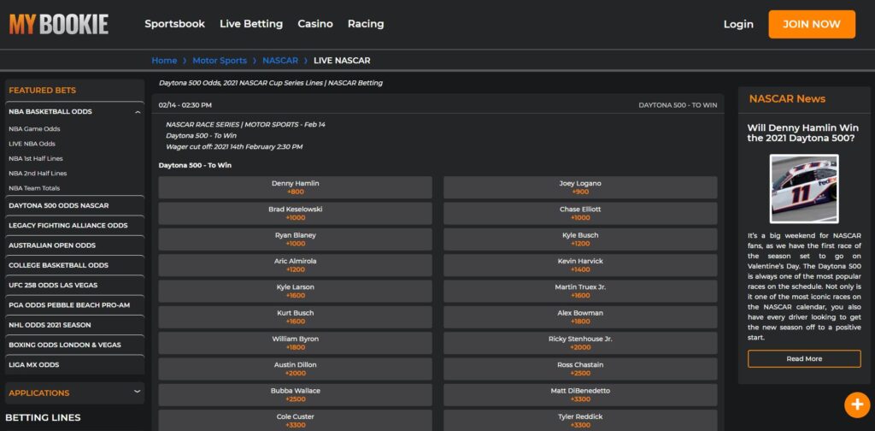The width and height of the screenshot is (875, 431).
Task: Click the MyBookie logo
Action: 59,24
